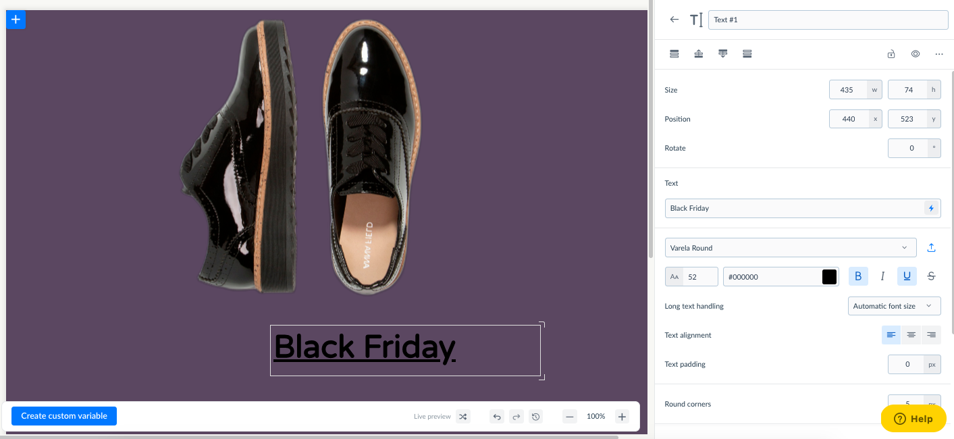Click the lock layer icon
The height and width of the screenshot is (439, 954).
point(891,54)
